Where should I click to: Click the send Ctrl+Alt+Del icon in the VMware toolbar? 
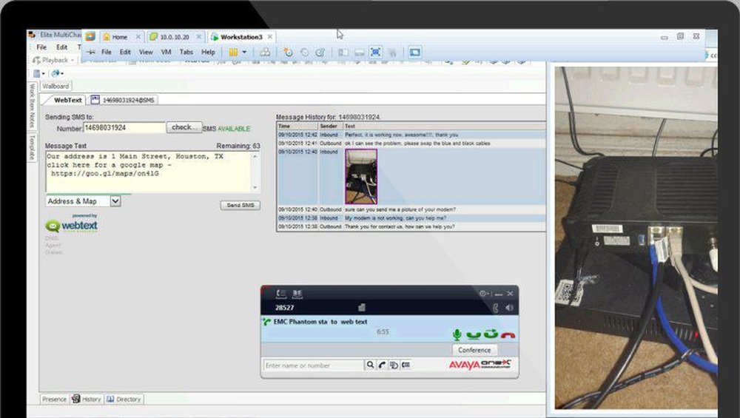tap(265, 53)
